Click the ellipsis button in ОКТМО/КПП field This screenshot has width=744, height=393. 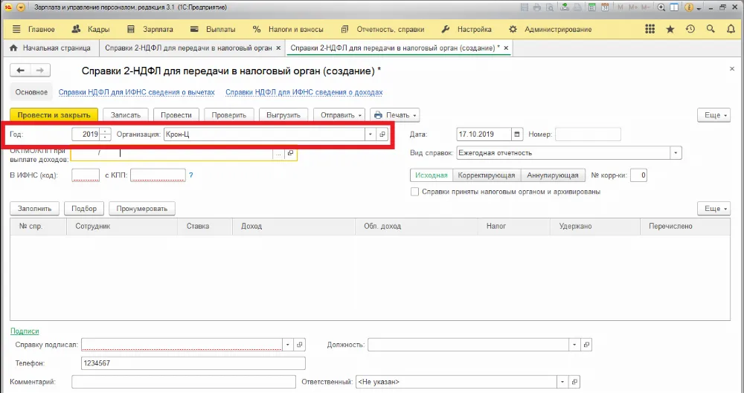tap(278, 153)
